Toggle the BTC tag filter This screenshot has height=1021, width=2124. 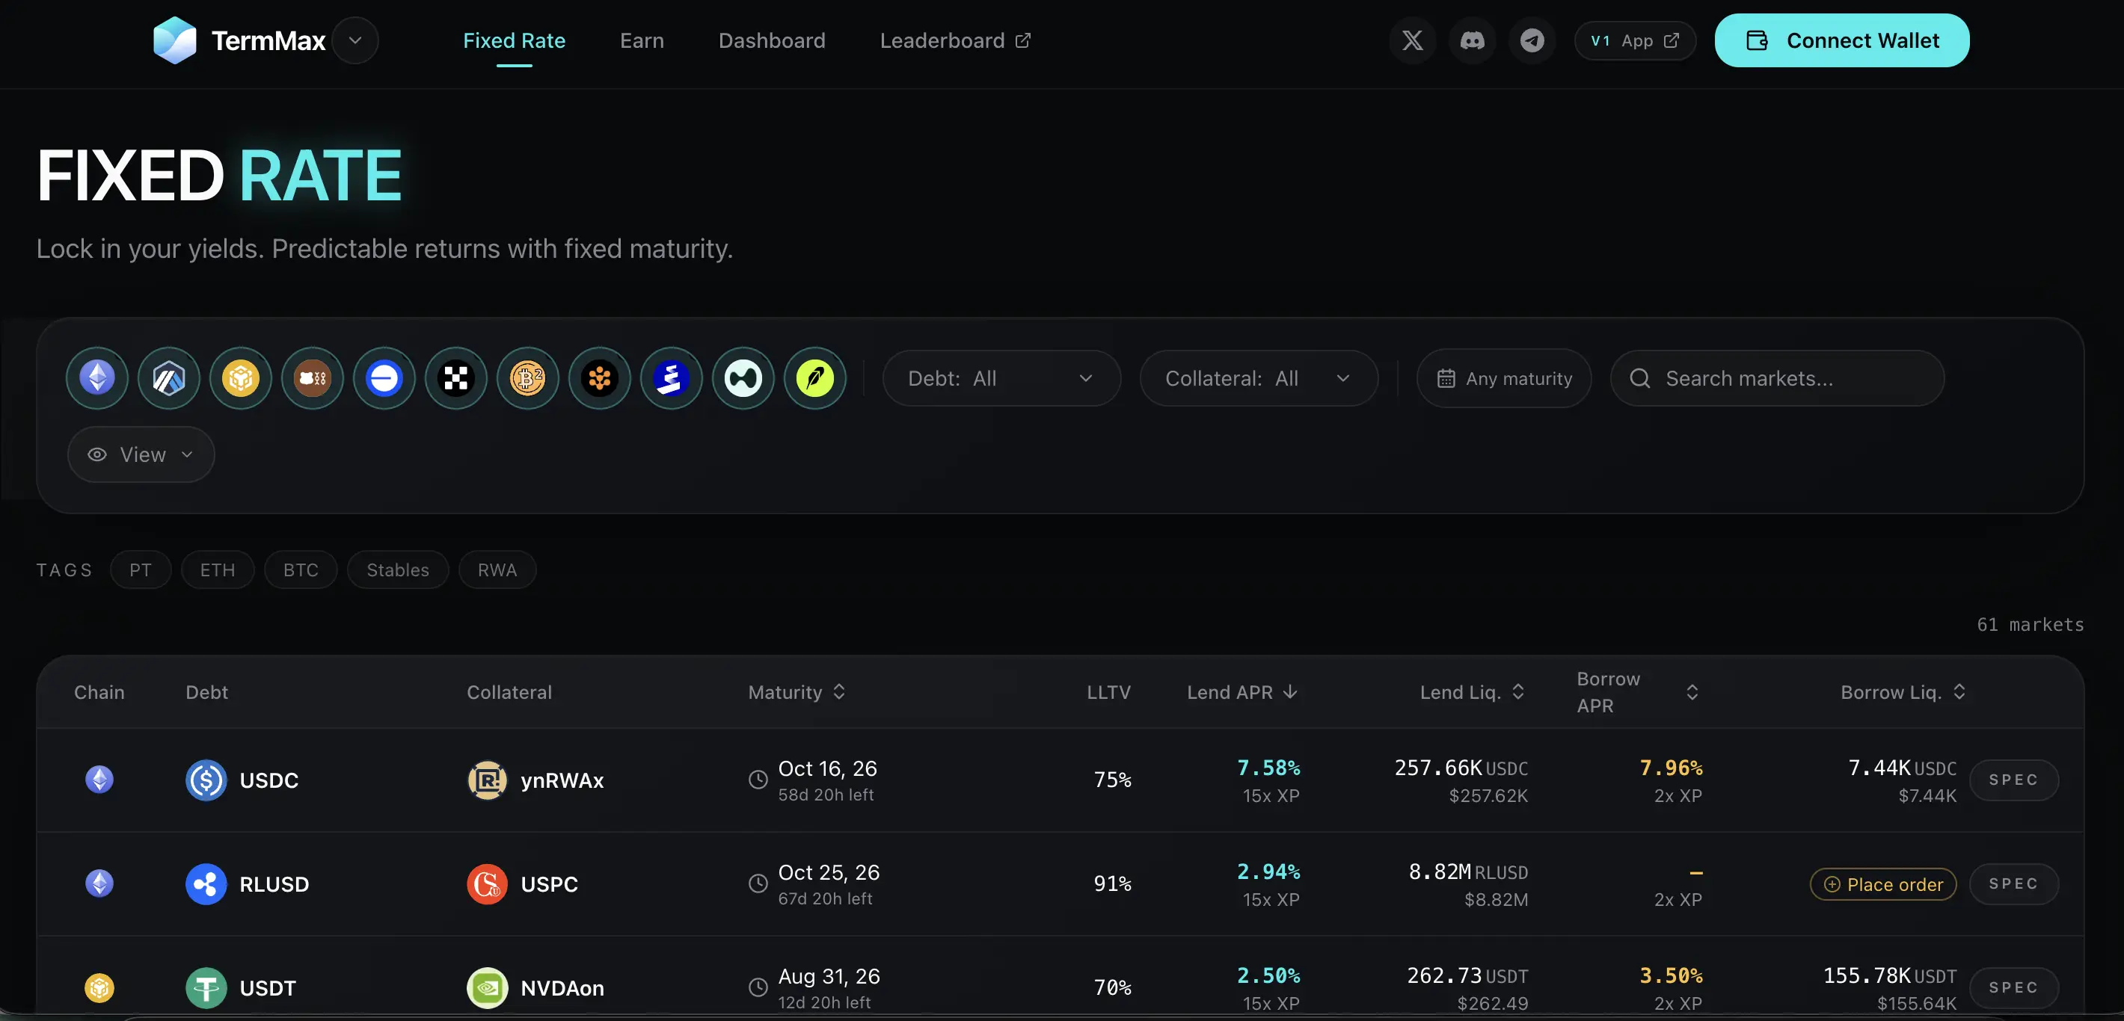[301, 570]
